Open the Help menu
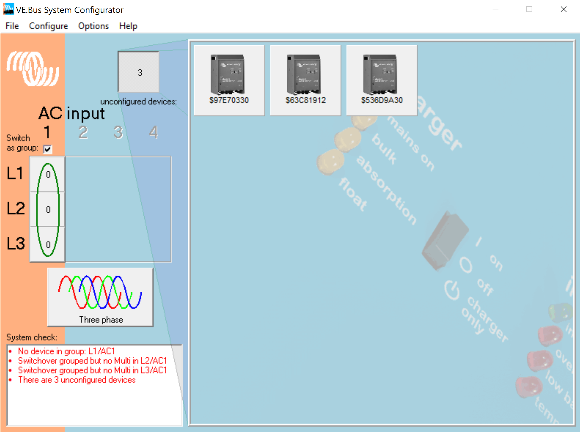This screenshot has height=432, width=580. [128, 26]
